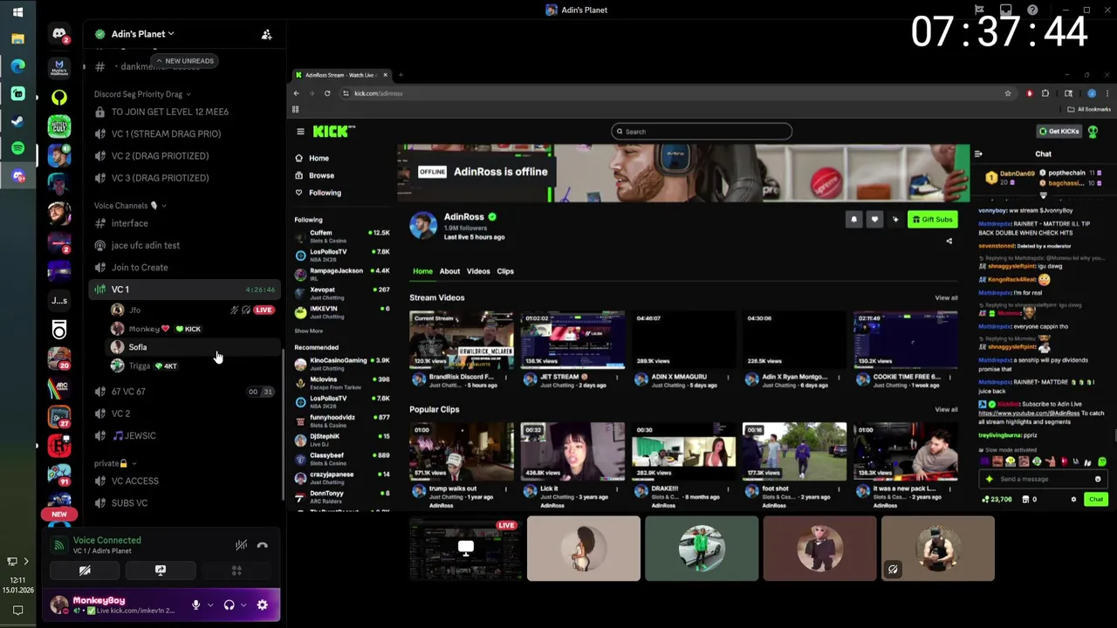Open SUBS VC channel
This screenshot has height=628, width=1117.
(129, 502)
